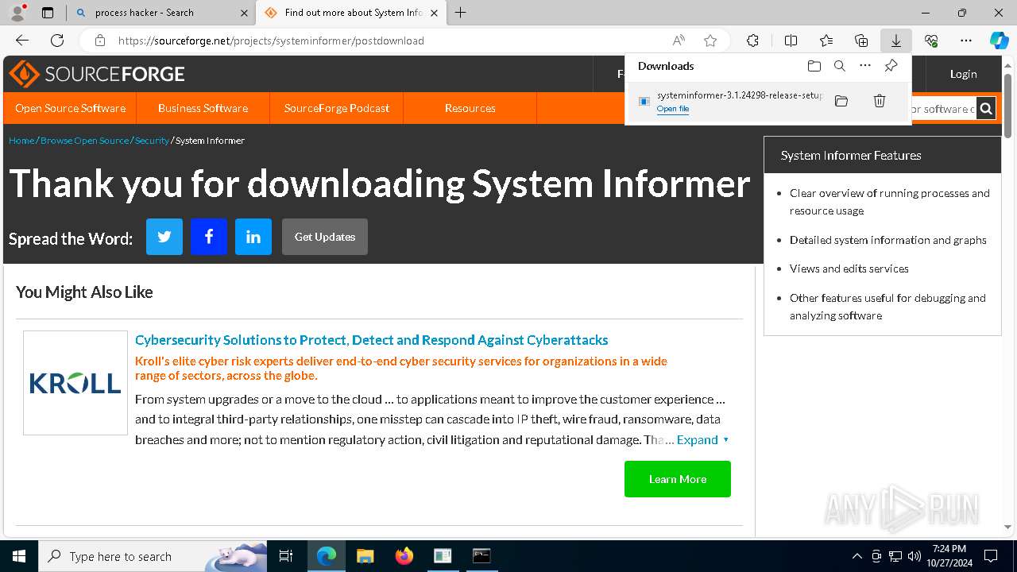1017x572 pixels.
Task: Open downloads folder from Downloads panel
Action: tap(814, 66)
